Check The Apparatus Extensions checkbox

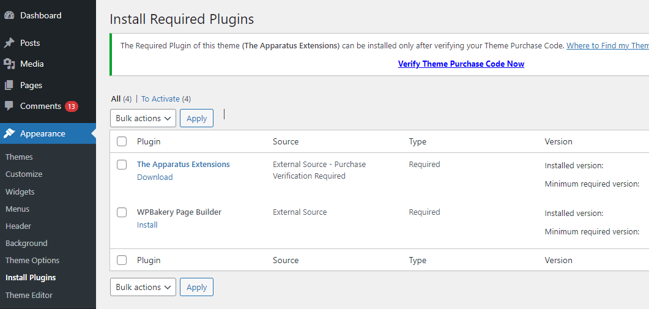click(122, 165)
